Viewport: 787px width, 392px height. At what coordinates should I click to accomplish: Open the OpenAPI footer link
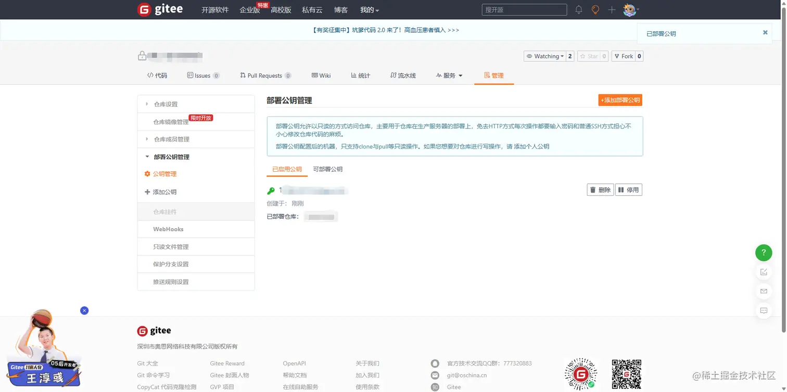[295, 363]
